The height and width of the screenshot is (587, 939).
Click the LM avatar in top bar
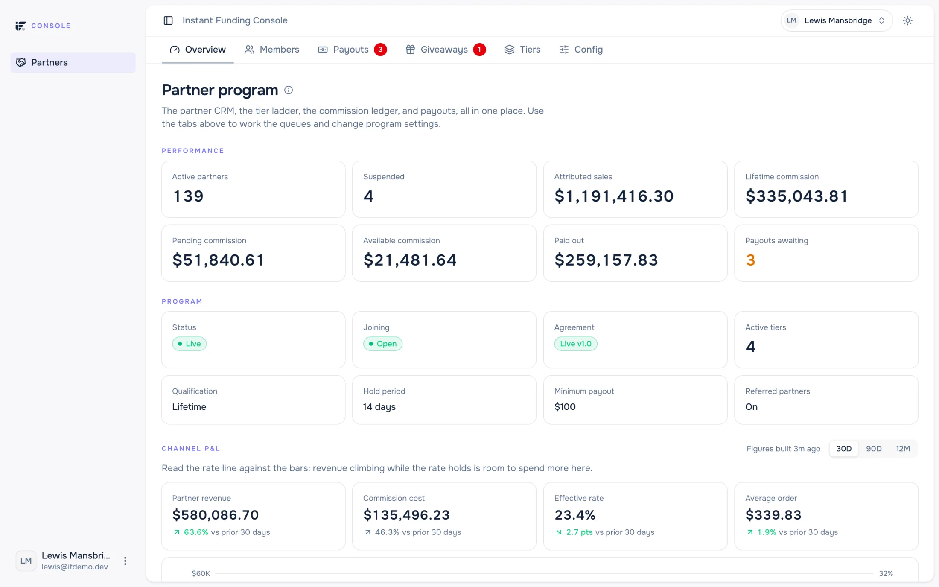click(791, 20)
